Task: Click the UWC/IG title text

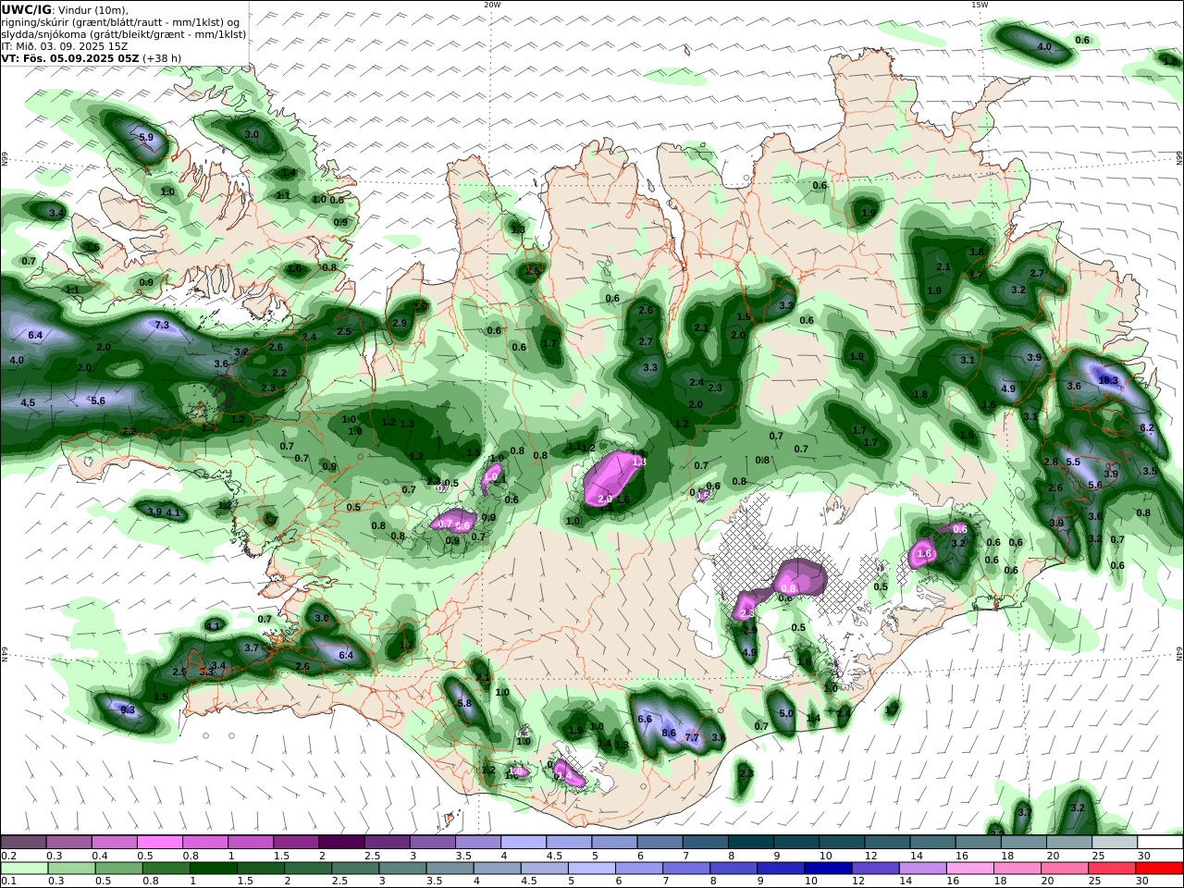Action: 27,10
